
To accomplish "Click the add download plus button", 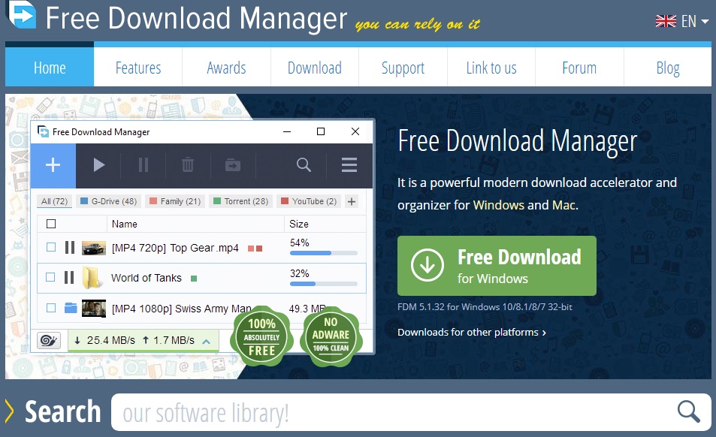I will coord(53,165).
